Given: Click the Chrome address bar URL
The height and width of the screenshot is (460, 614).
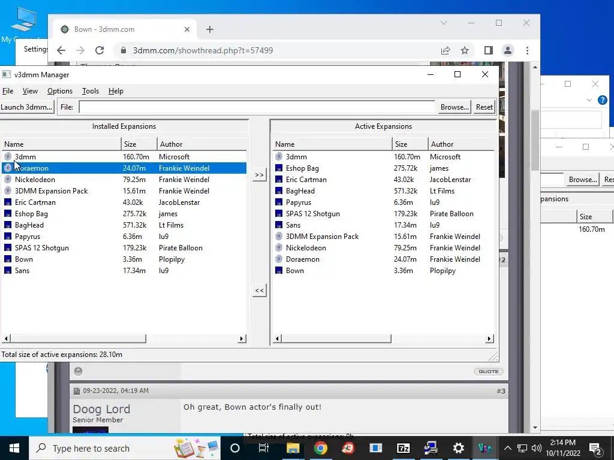Looking at the screenshot, I should (x=203, y=50).
